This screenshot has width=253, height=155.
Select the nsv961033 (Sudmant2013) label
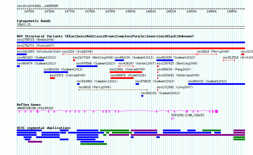coord(208,81)
